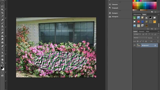Select the Clone Stamp tool
The width and height of the screenshot is (160, 90).
(x=2, y=26)
